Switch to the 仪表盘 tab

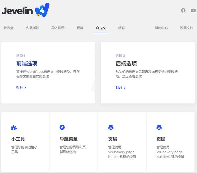9,28
